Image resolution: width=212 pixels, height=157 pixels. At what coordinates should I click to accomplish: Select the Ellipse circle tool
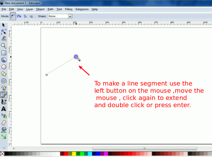pos(4,67)
